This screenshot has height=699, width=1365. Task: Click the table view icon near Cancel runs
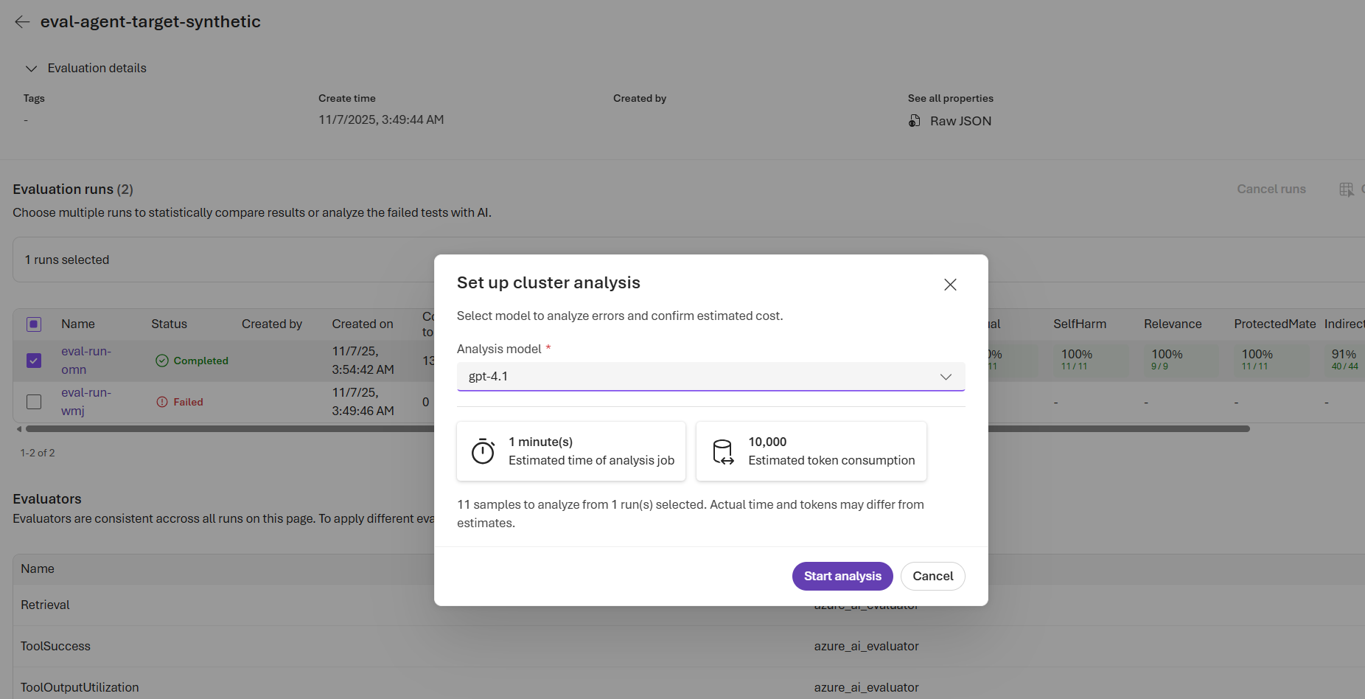tap(1347, 189)
